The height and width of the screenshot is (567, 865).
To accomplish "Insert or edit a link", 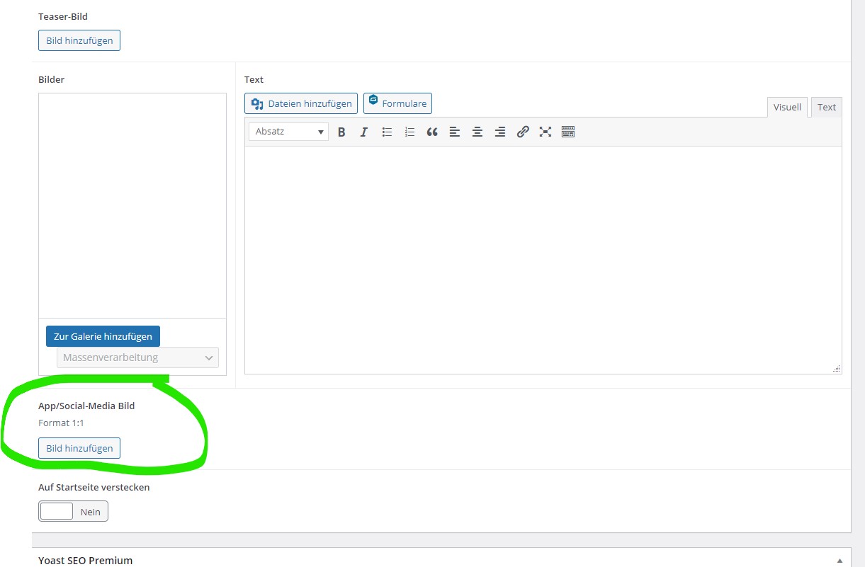I will 523,132.
